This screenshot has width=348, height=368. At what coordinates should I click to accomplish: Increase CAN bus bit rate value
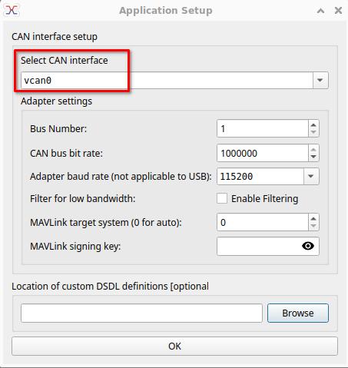click(313, 149)
